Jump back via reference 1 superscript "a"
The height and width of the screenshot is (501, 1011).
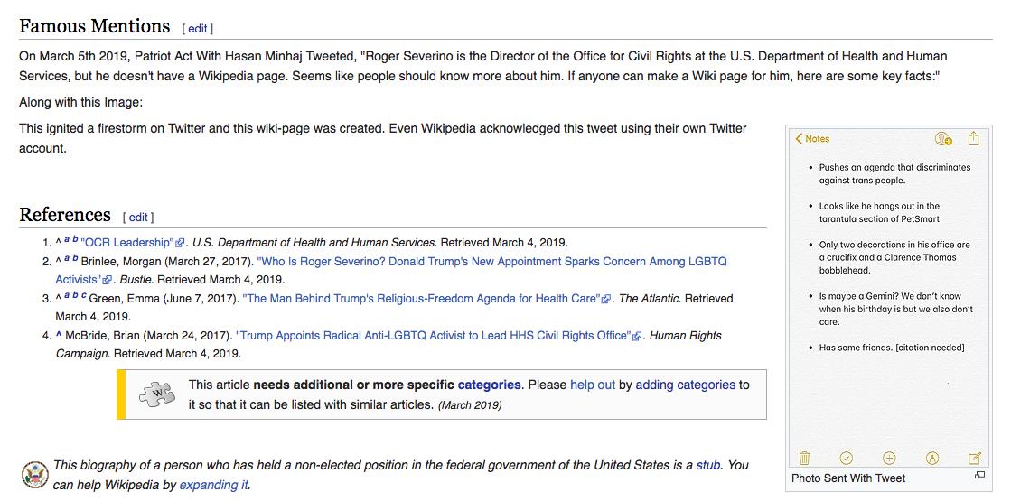click(x=67, y=239)
